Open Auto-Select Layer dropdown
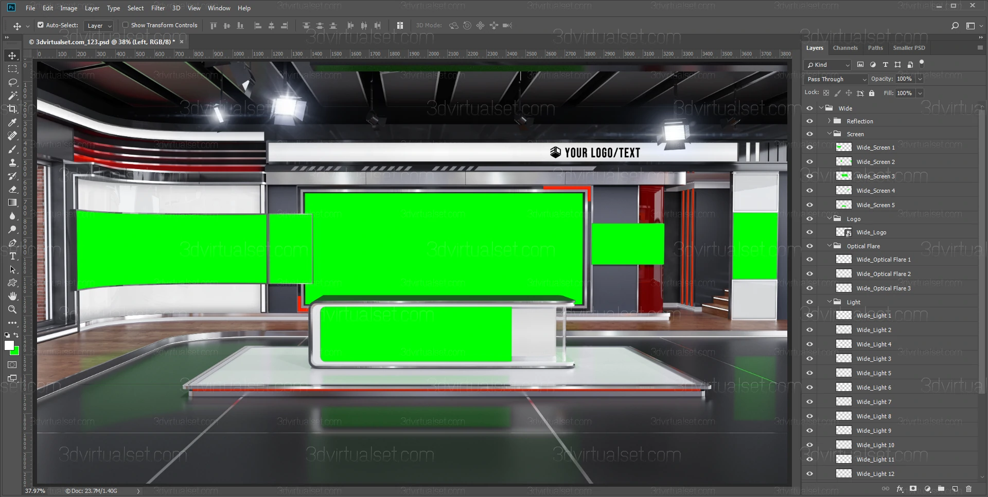The image size is (988, 497). tap(99, 26)
